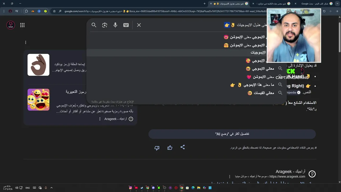Open Steam from the taskbar
Viewport: 341px width, 192px height.
(x=142, y=188)
